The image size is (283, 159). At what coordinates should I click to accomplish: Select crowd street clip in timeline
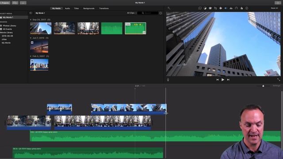coord(103,123)
